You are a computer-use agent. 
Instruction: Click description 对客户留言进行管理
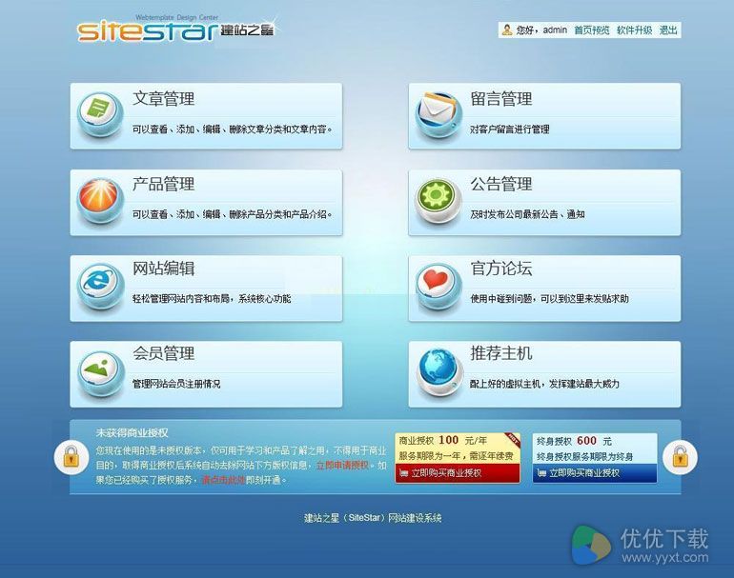click(510, 130)
